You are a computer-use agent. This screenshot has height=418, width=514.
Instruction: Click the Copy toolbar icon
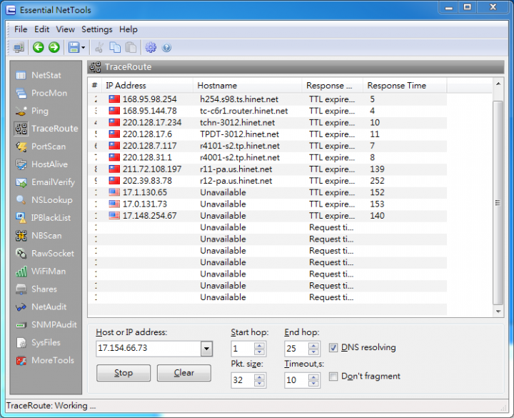click(115, 48)
